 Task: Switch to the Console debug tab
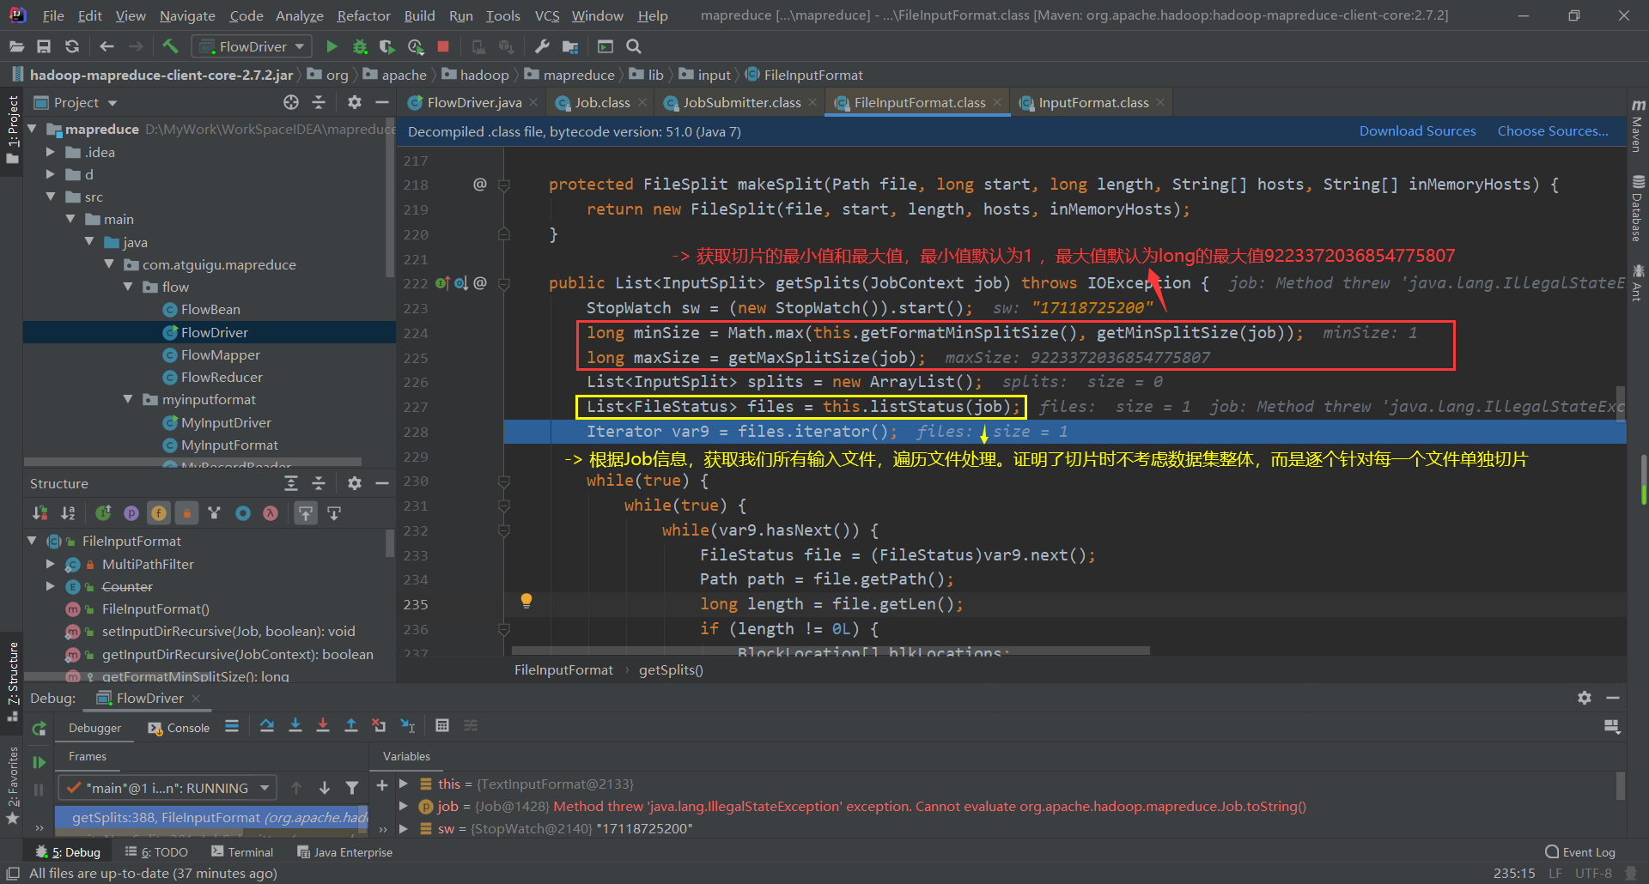pyautogui.click(x=179, y=728)
